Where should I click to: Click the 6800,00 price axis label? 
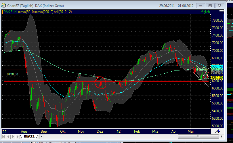coord(217,58)
